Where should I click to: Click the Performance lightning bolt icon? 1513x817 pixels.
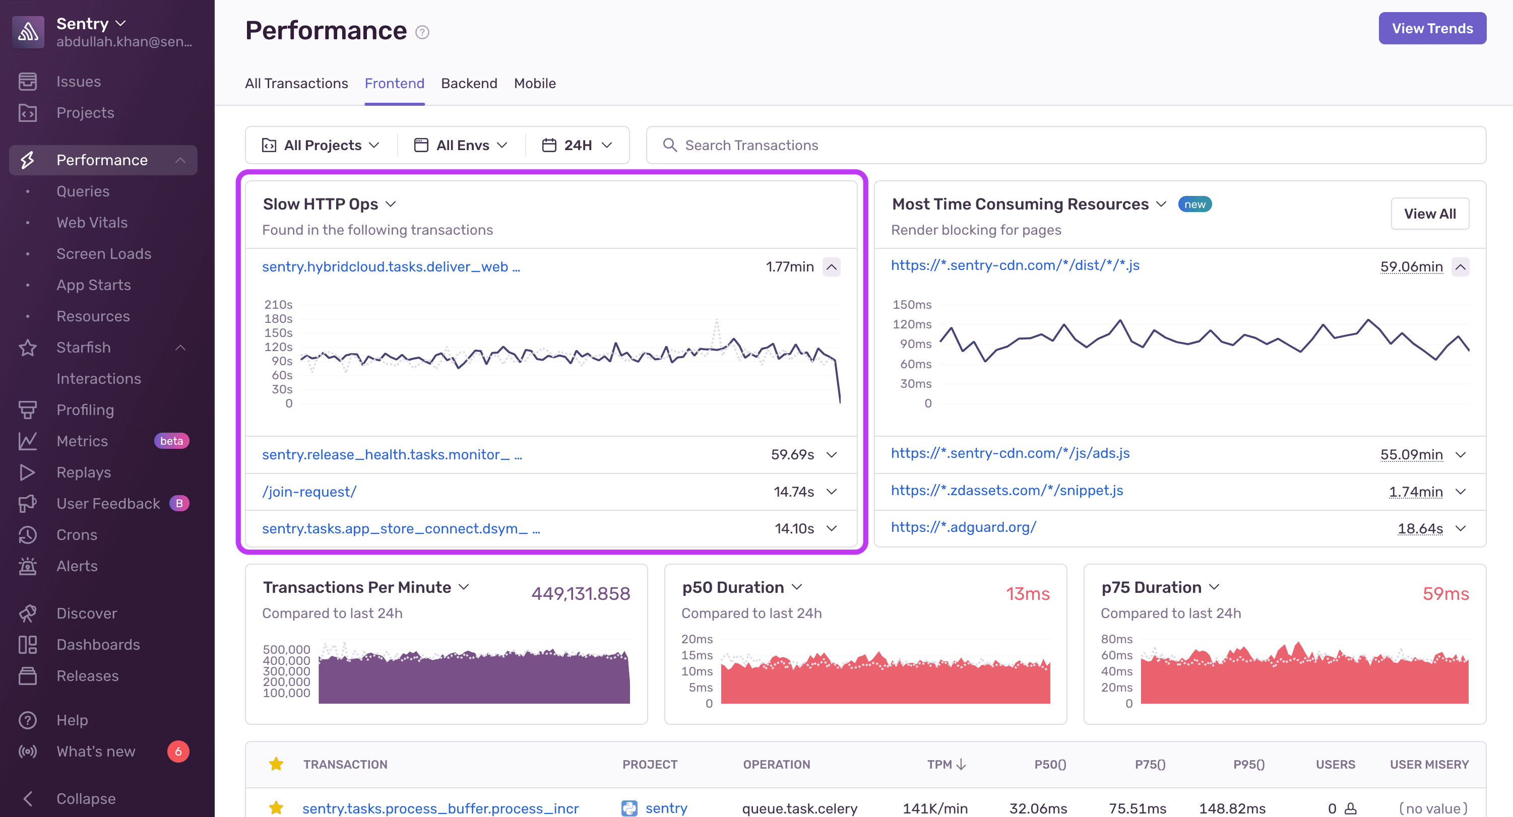click(28, 160)
